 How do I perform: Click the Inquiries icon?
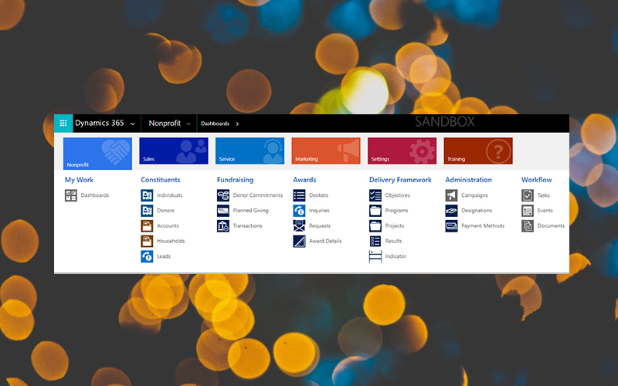pos(299,211)
